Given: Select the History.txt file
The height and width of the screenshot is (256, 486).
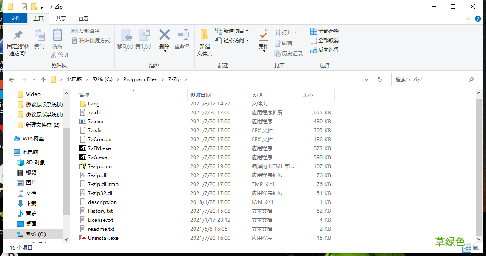Looking at the screenshot, I should (100, 211).
